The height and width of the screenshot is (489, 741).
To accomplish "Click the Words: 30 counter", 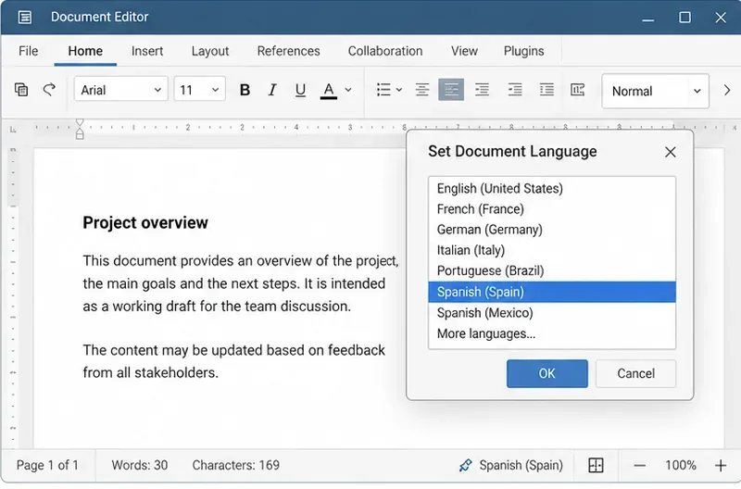I will pos(140,465).
